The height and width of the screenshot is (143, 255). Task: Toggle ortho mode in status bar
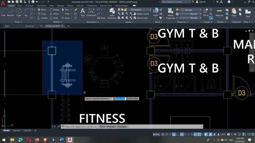click(x=178, y=134)
